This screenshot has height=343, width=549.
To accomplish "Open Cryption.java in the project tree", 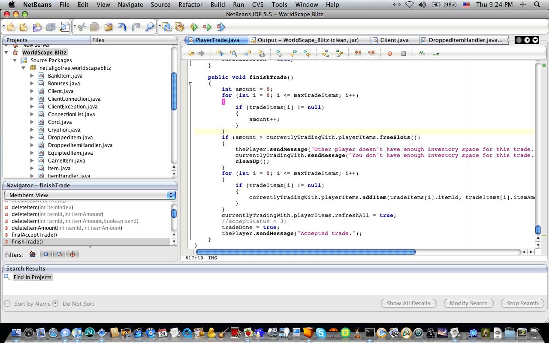I will [64, 129].
